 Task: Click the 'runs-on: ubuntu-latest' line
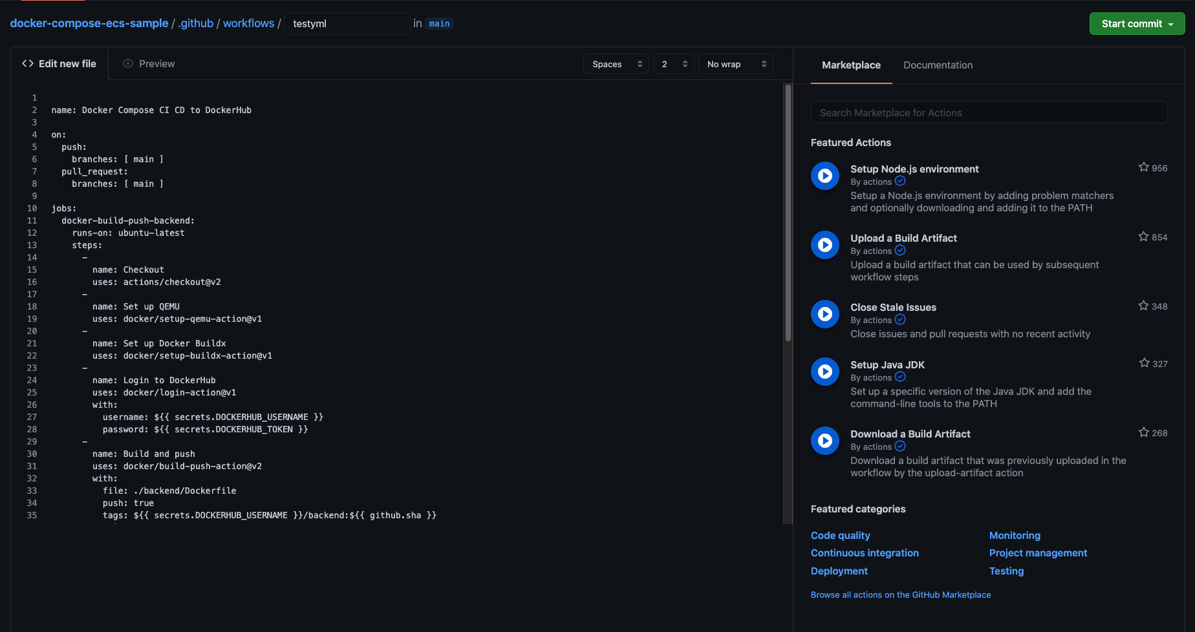coord(128,233)
